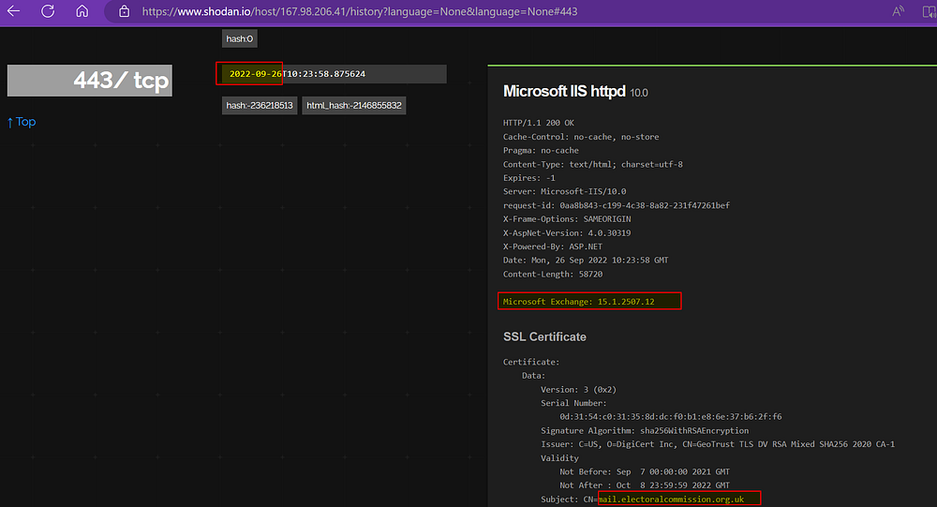Go back with the browser back arrow

[13, 10]
